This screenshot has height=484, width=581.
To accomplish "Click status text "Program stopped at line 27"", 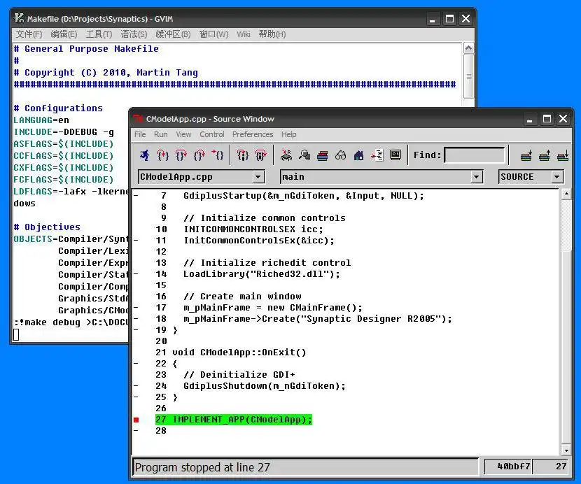I will [202, 467].
